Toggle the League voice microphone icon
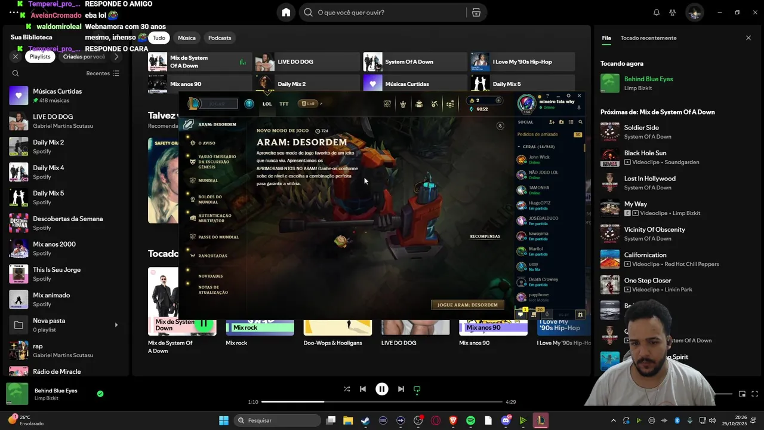 [x=547, y=314]
